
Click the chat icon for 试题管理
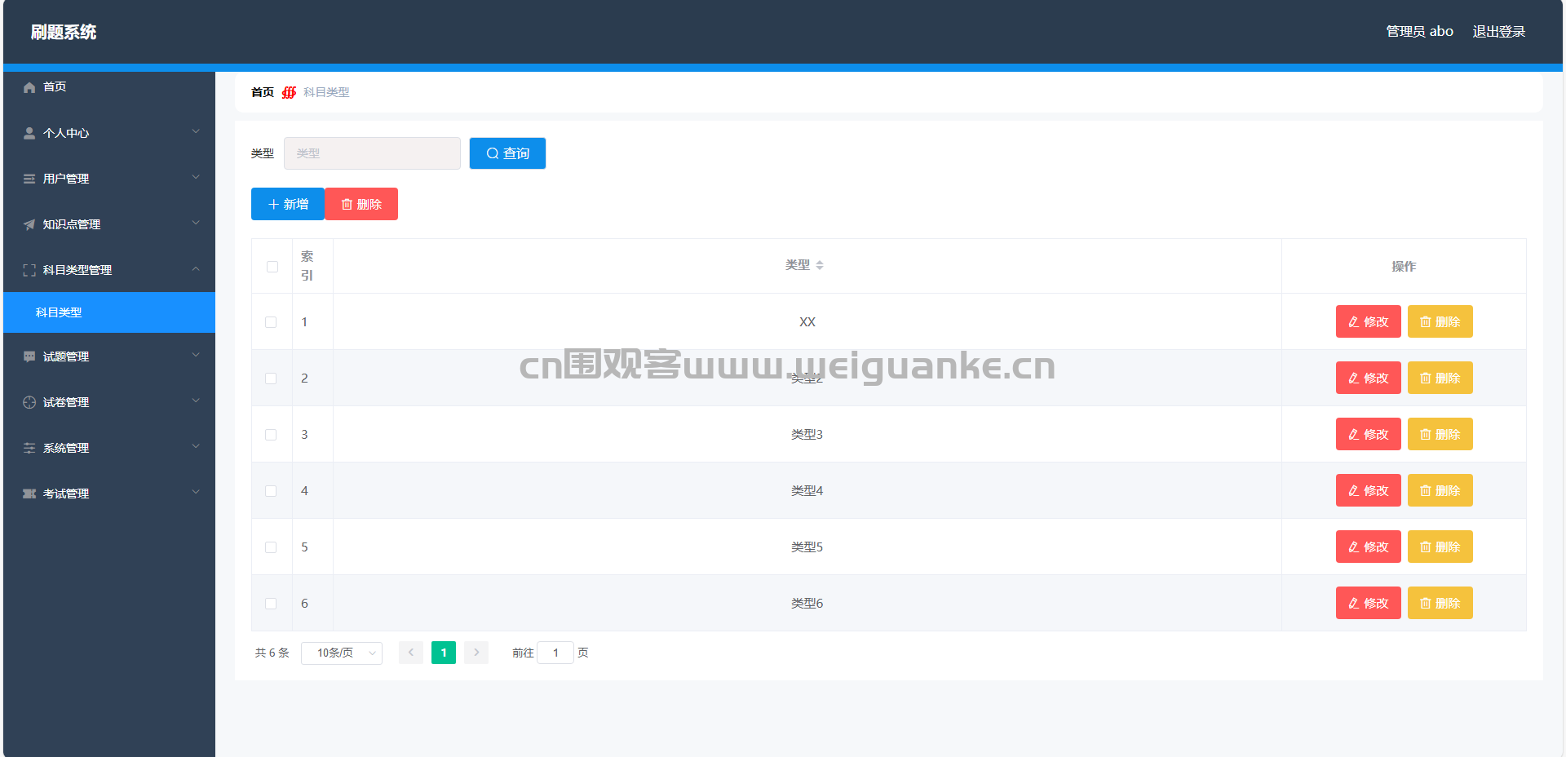click(29, 356)
